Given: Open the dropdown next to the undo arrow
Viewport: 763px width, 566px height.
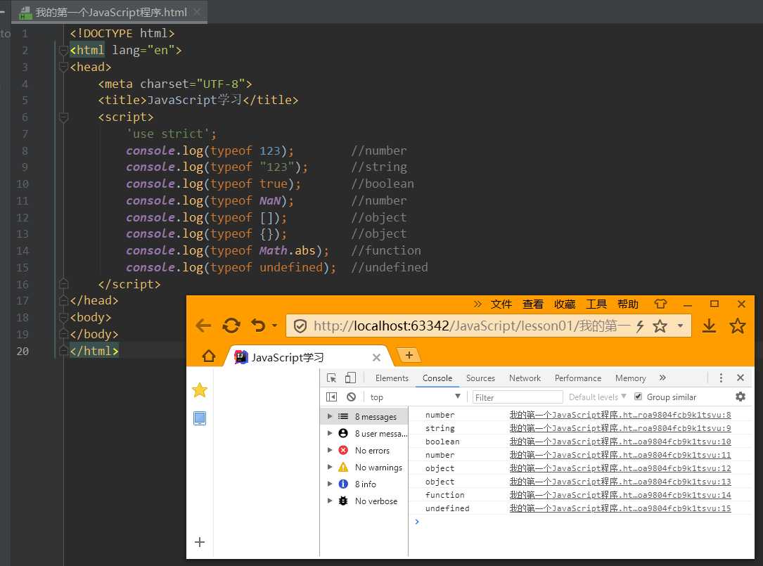Looking at the screenshot, I should click(x=275, y=325).
